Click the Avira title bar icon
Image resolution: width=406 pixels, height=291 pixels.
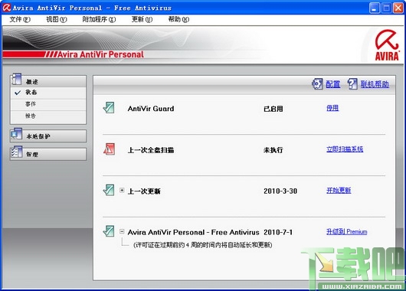[x=6, y=8]
